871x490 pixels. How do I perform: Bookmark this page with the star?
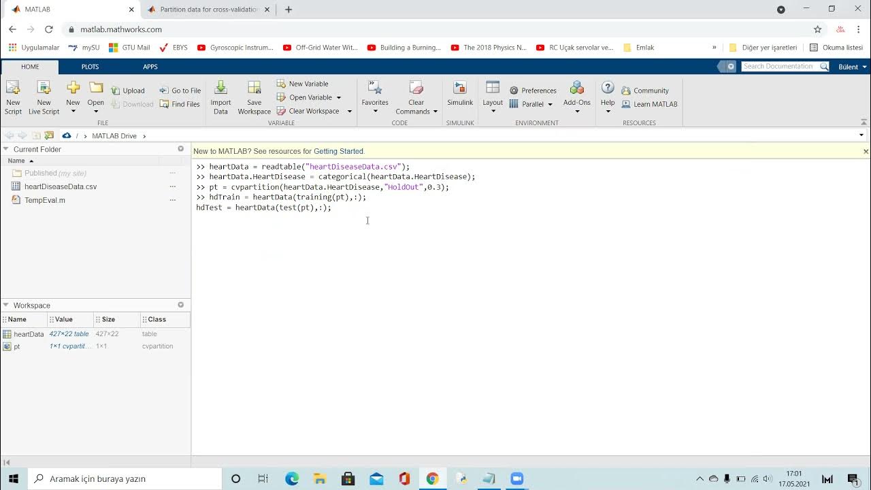point(817,29)
